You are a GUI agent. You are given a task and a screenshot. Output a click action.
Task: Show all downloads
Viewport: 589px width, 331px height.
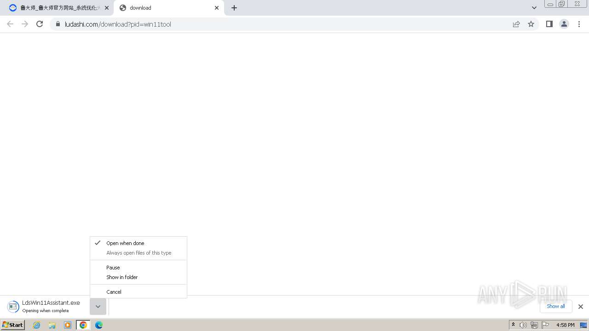click(x=556, y=306)
